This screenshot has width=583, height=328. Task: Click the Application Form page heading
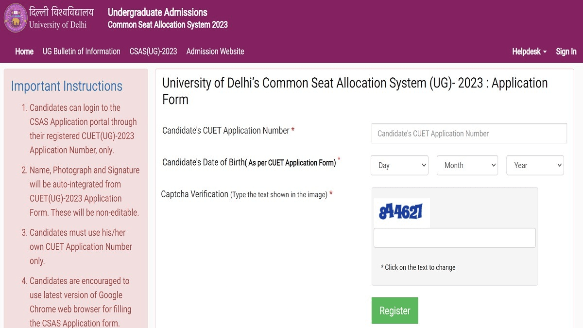coord(355,91)
